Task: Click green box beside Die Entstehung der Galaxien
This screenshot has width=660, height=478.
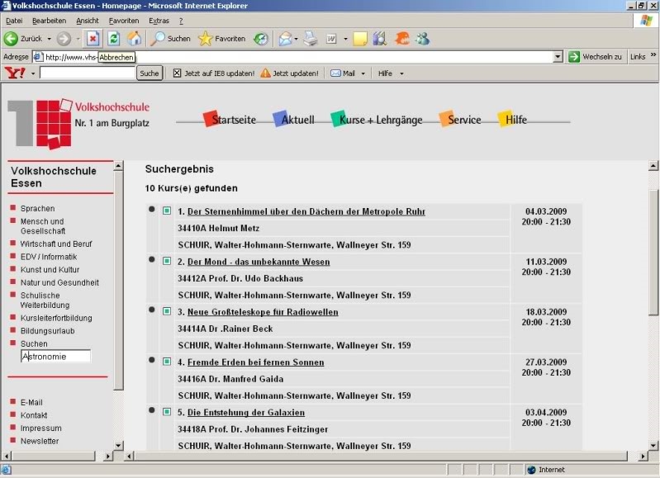Action: click(167, 412)
